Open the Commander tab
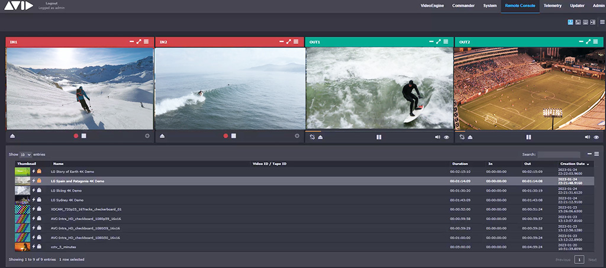Image resolution: width=606 pixels, height=268 pixels. 463,6
